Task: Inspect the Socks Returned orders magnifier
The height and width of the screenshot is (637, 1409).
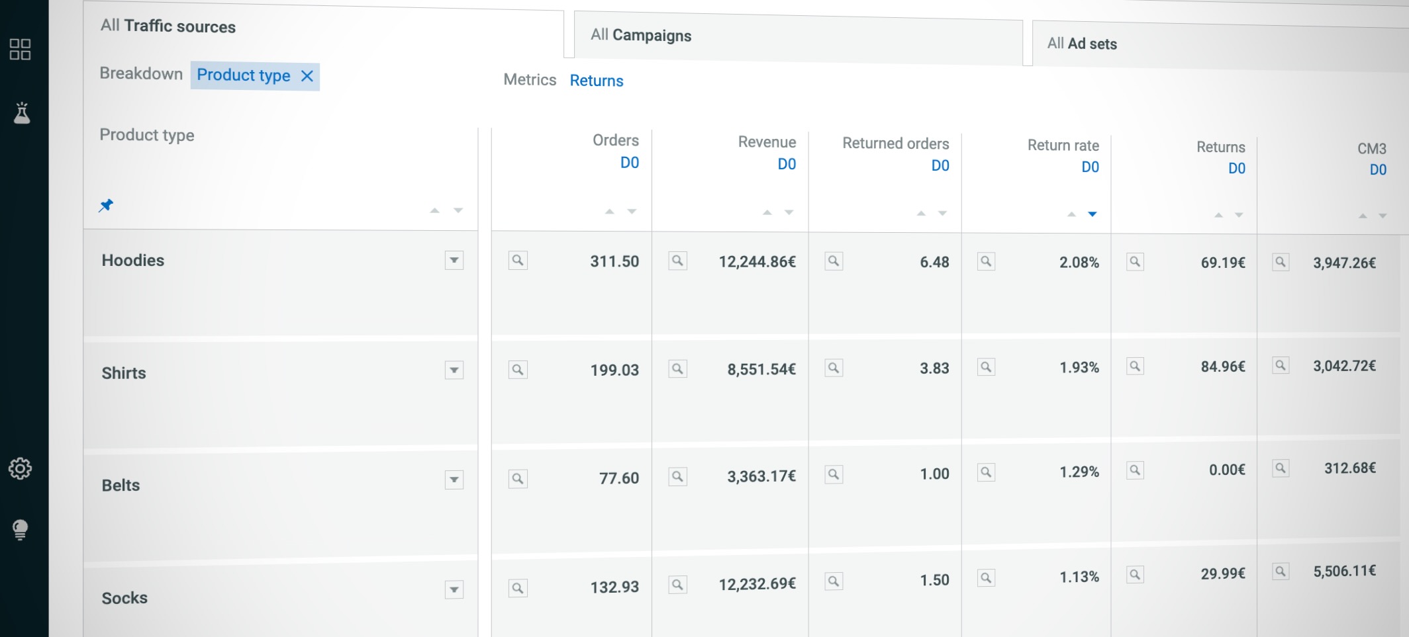Action: click(834, 581)
